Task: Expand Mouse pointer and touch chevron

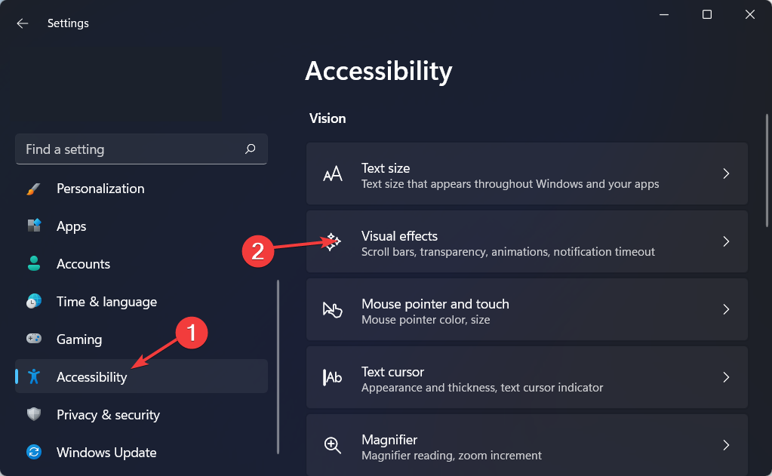Action: click(x=726, y=309)
